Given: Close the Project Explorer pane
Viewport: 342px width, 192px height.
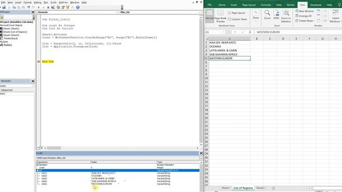Looking at the screenshot, I should coord(33,12).
